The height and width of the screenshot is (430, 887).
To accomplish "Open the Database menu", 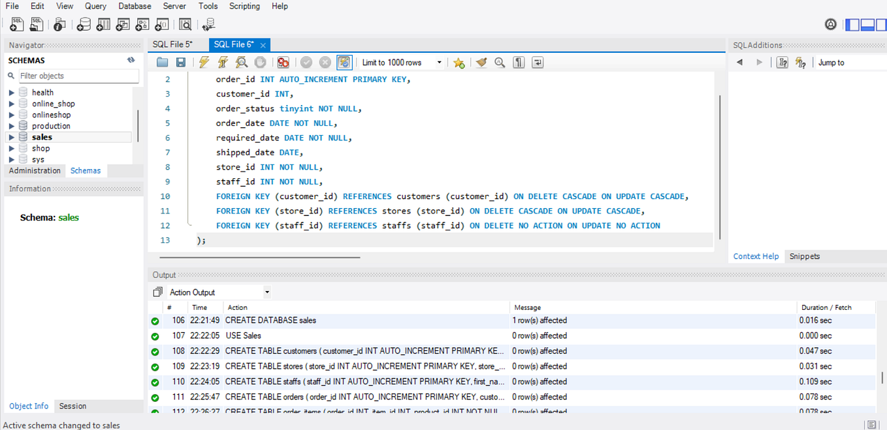I will tap(135, 6).
